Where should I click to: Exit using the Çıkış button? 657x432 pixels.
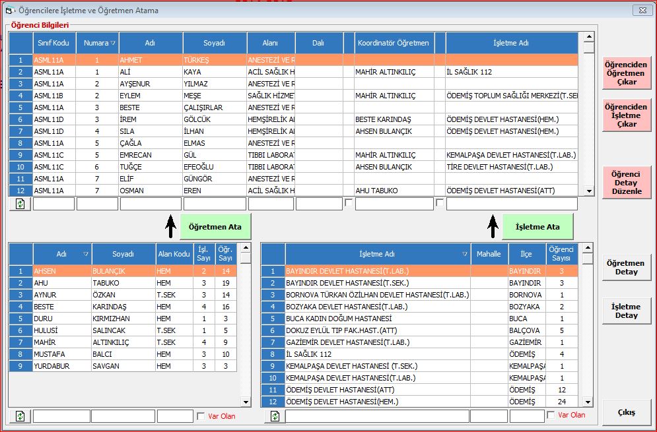[x=626, y=413]
